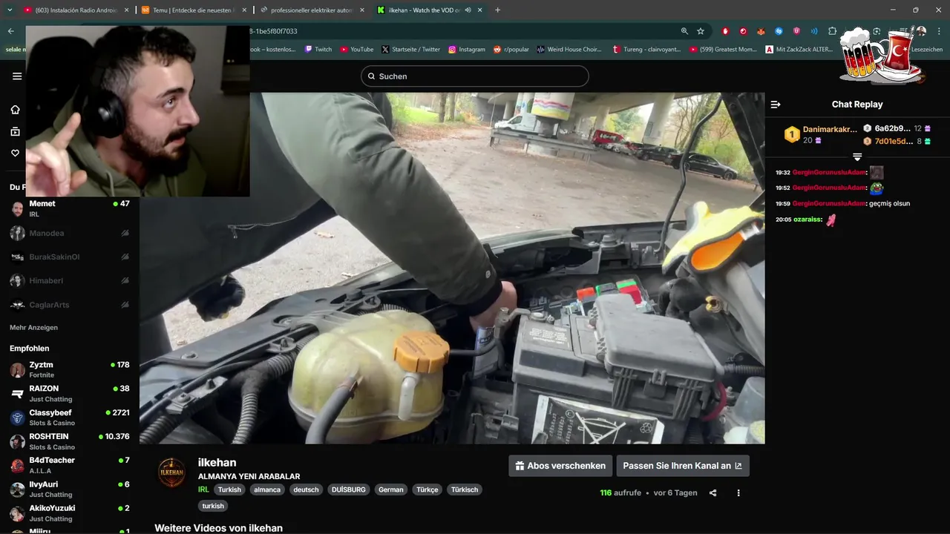The width and height of the screenshot is (950, 534).
Task: Close the Temu tab
Action: click(x=244, y=10)
